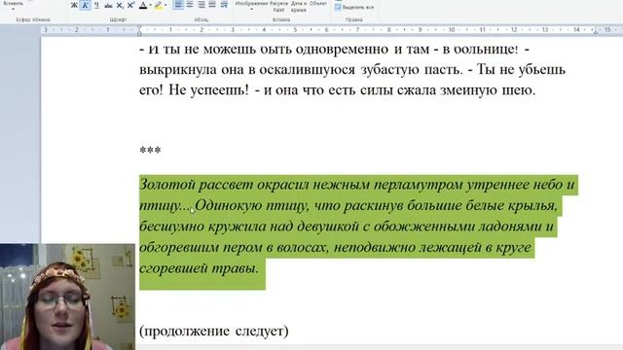Click the word "Золотой" in highlighted paragraph
This screenshot has width=623, height=350.
pos(167,185)
